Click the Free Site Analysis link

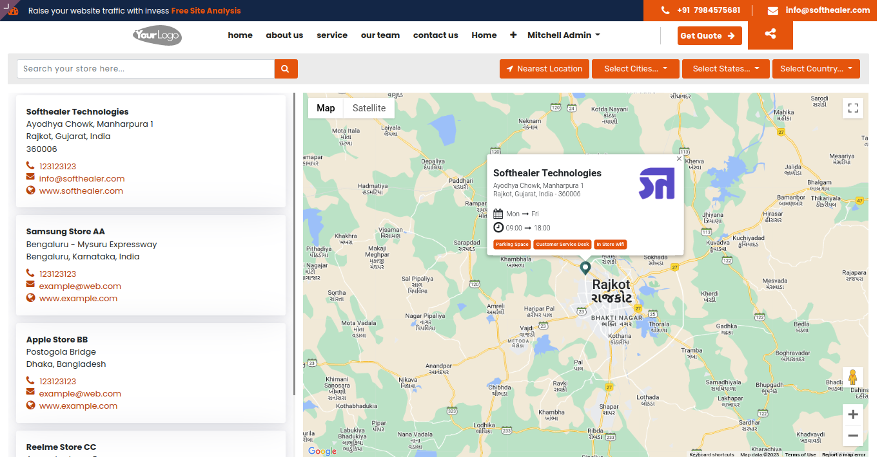click(x=206, y=11)
